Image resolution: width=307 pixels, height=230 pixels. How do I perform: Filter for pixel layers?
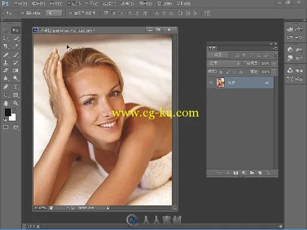237,55
